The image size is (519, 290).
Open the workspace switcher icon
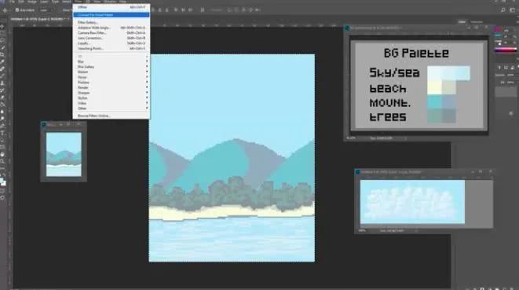(x=513, y=10)
